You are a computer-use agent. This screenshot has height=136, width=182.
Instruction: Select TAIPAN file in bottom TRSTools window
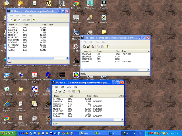[x=57, y=116]
